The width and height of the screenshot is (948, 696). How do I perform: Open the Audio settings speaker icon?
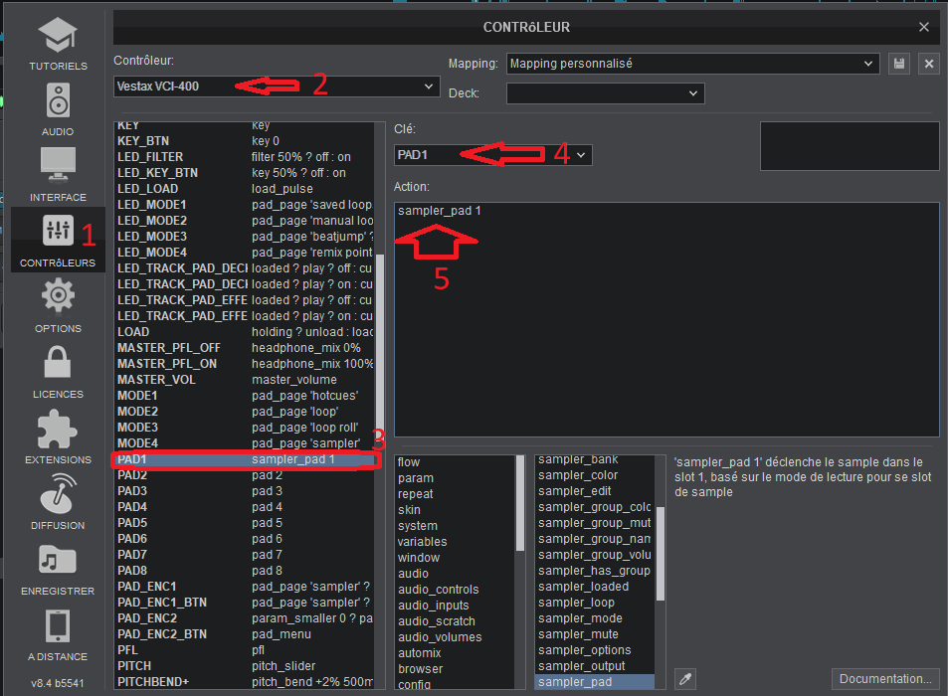click(x=58, y=102)
